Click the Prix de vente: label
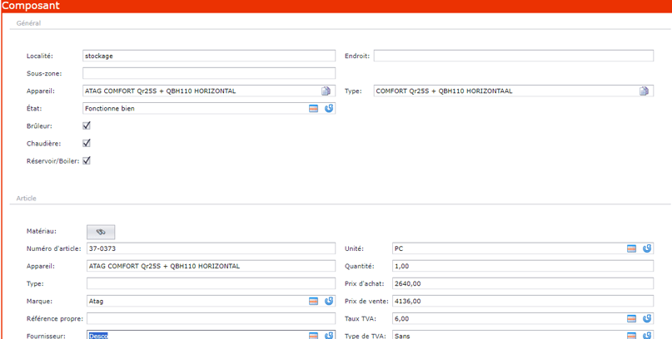Viewport: 672px width, 339px height. tap(366, 302)
